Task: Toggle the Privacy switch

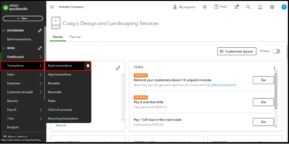Action: click(277, 51)
